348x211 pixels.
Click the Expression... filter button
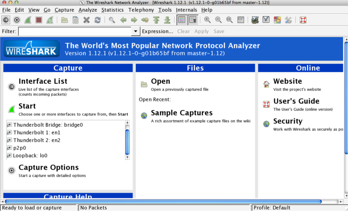click(x=157, y=31)
